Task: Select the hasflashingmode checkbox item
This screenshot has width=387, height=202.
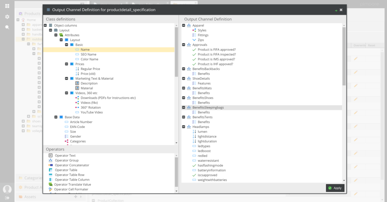Action: click(210, 165)
